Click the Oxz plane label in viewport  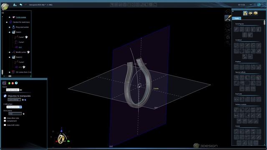click(x=111, y=146)
